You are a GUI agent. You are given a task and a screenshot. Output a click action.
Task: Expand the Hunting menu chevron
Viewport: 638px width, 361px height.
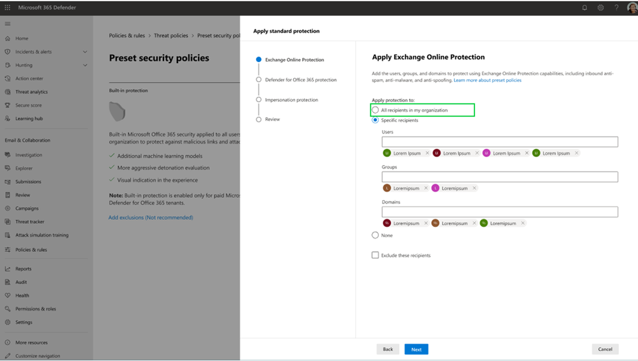[x=85, y=65]
